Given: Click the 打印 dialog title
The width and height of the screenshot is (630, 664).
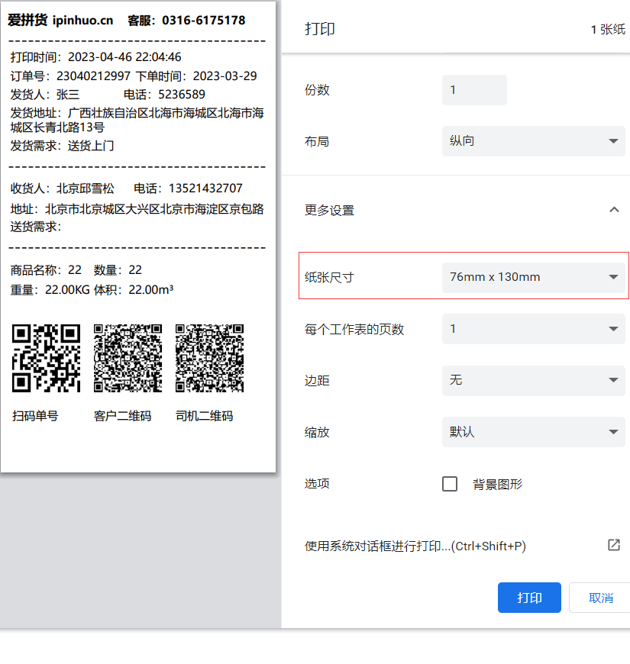Looking at the screenshot, I should point(320,29).
